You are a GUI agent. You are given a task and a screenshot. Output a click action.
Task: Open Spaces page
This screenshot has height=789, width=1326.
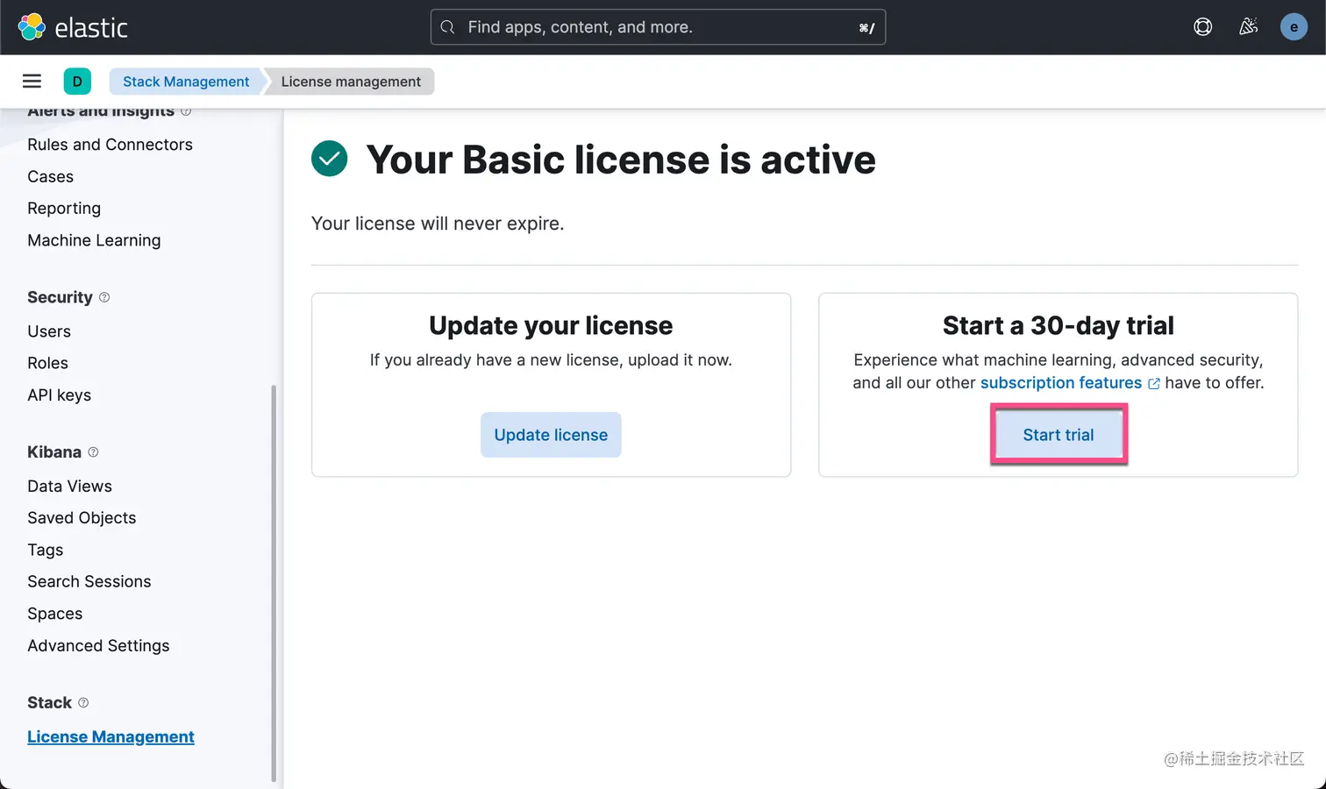[x=54, y=614]
